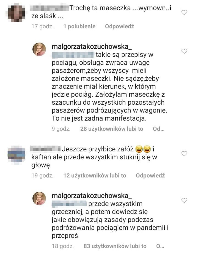Click blurred username before 'Jeszcze przyłbice'
The height and width of the screenshot is (253, 198).
point(46,149)
